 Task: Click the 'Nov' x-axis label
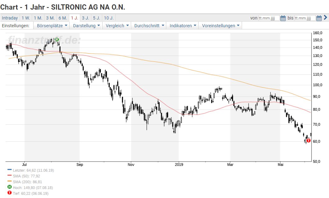point(131,165)
